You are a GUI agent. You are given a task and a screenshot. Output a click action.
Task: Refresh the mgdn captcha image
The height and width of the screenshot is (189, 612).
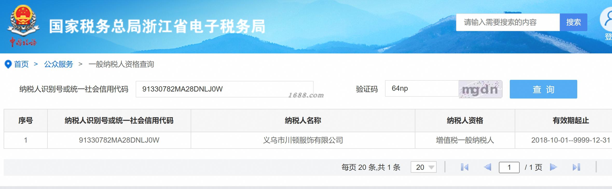pyautogui.click(x=480, y=89)
